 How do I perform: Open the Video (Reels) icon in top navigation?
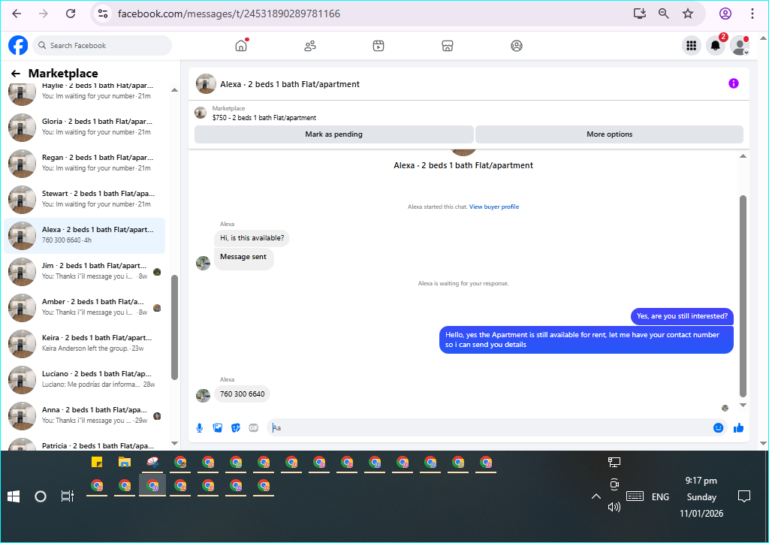378,46
